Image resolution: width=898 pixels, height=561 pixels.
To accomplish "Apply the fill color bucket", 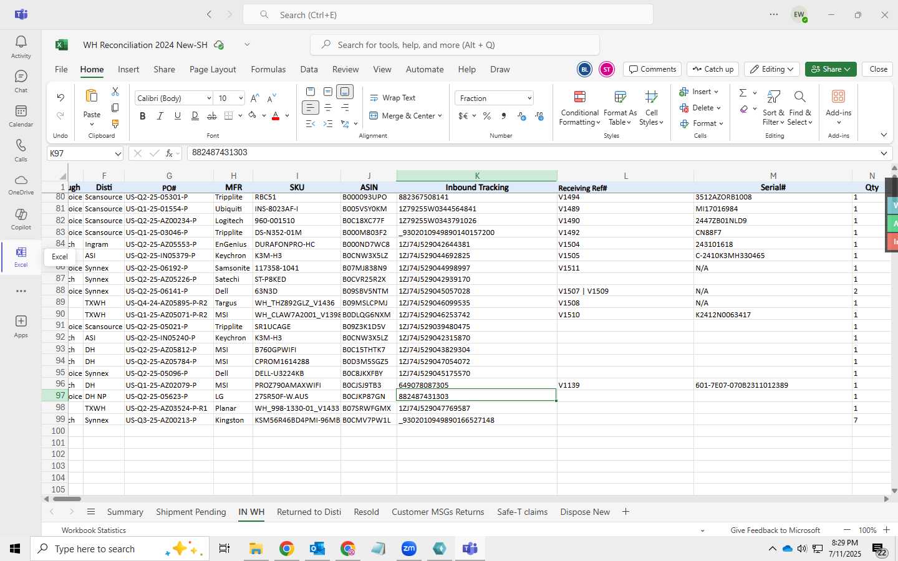I will tap(252, 116).
